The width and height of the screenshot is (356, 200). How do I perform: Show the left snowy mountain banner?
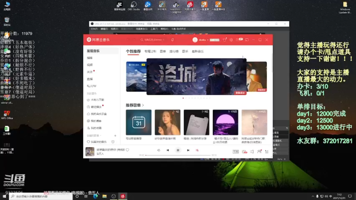pyautogui.click(x=136, y=76)
